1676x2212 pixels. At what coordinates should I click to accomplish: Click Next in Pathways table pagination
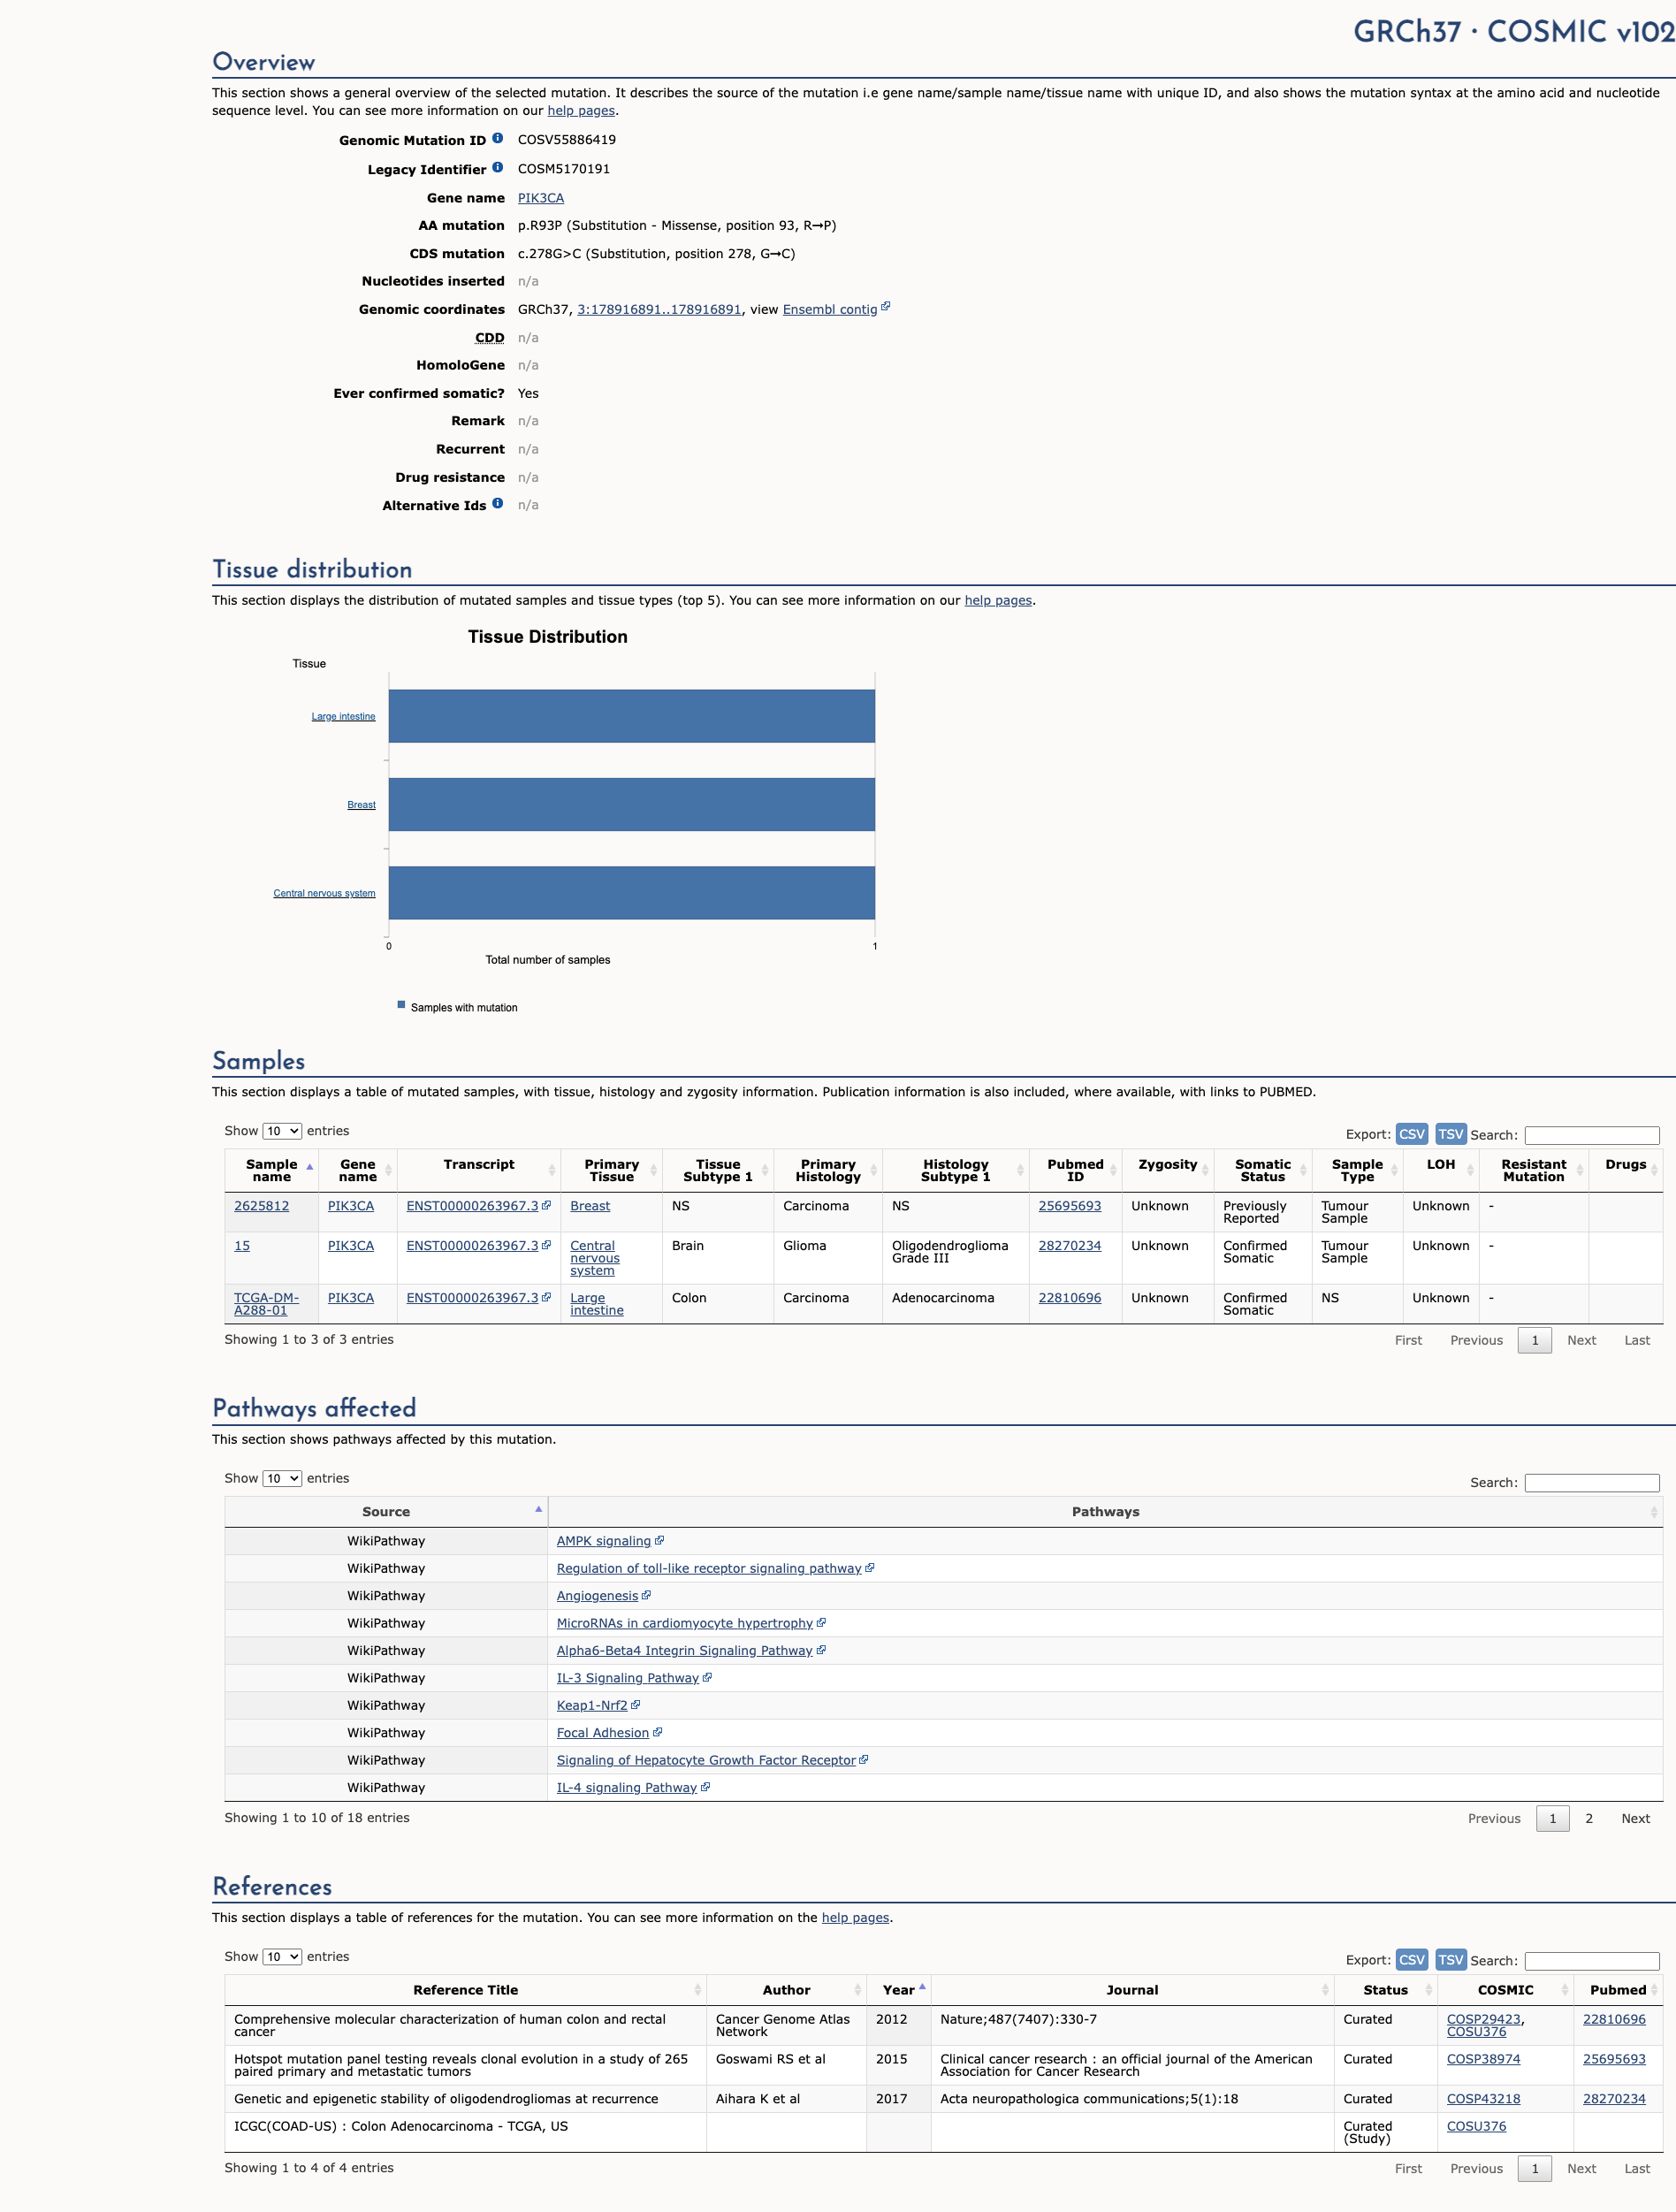(1635, 1818)
